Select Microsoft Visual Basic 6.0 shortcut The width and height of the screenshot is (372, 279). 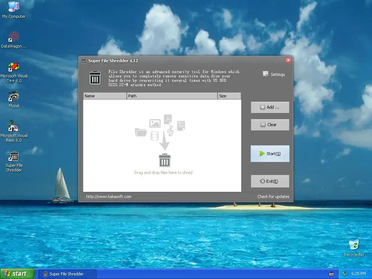point(14,131)
